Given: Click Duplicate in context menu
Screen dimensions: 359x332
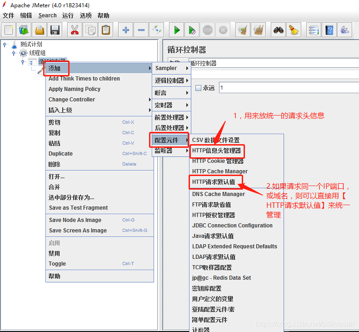Looking at the screenshot, I should click(x=100, y=154).
